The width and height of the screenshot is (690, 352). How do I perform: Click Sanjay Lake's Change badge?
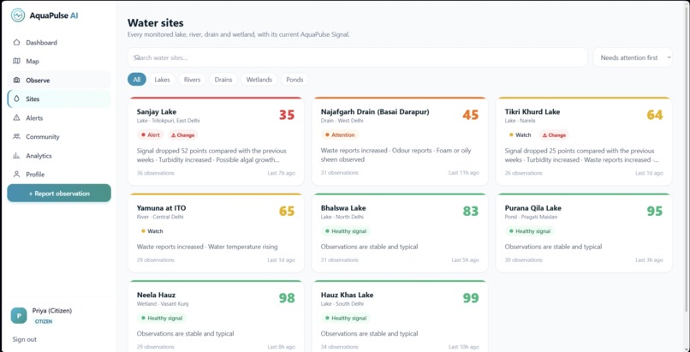click(182, 135)
